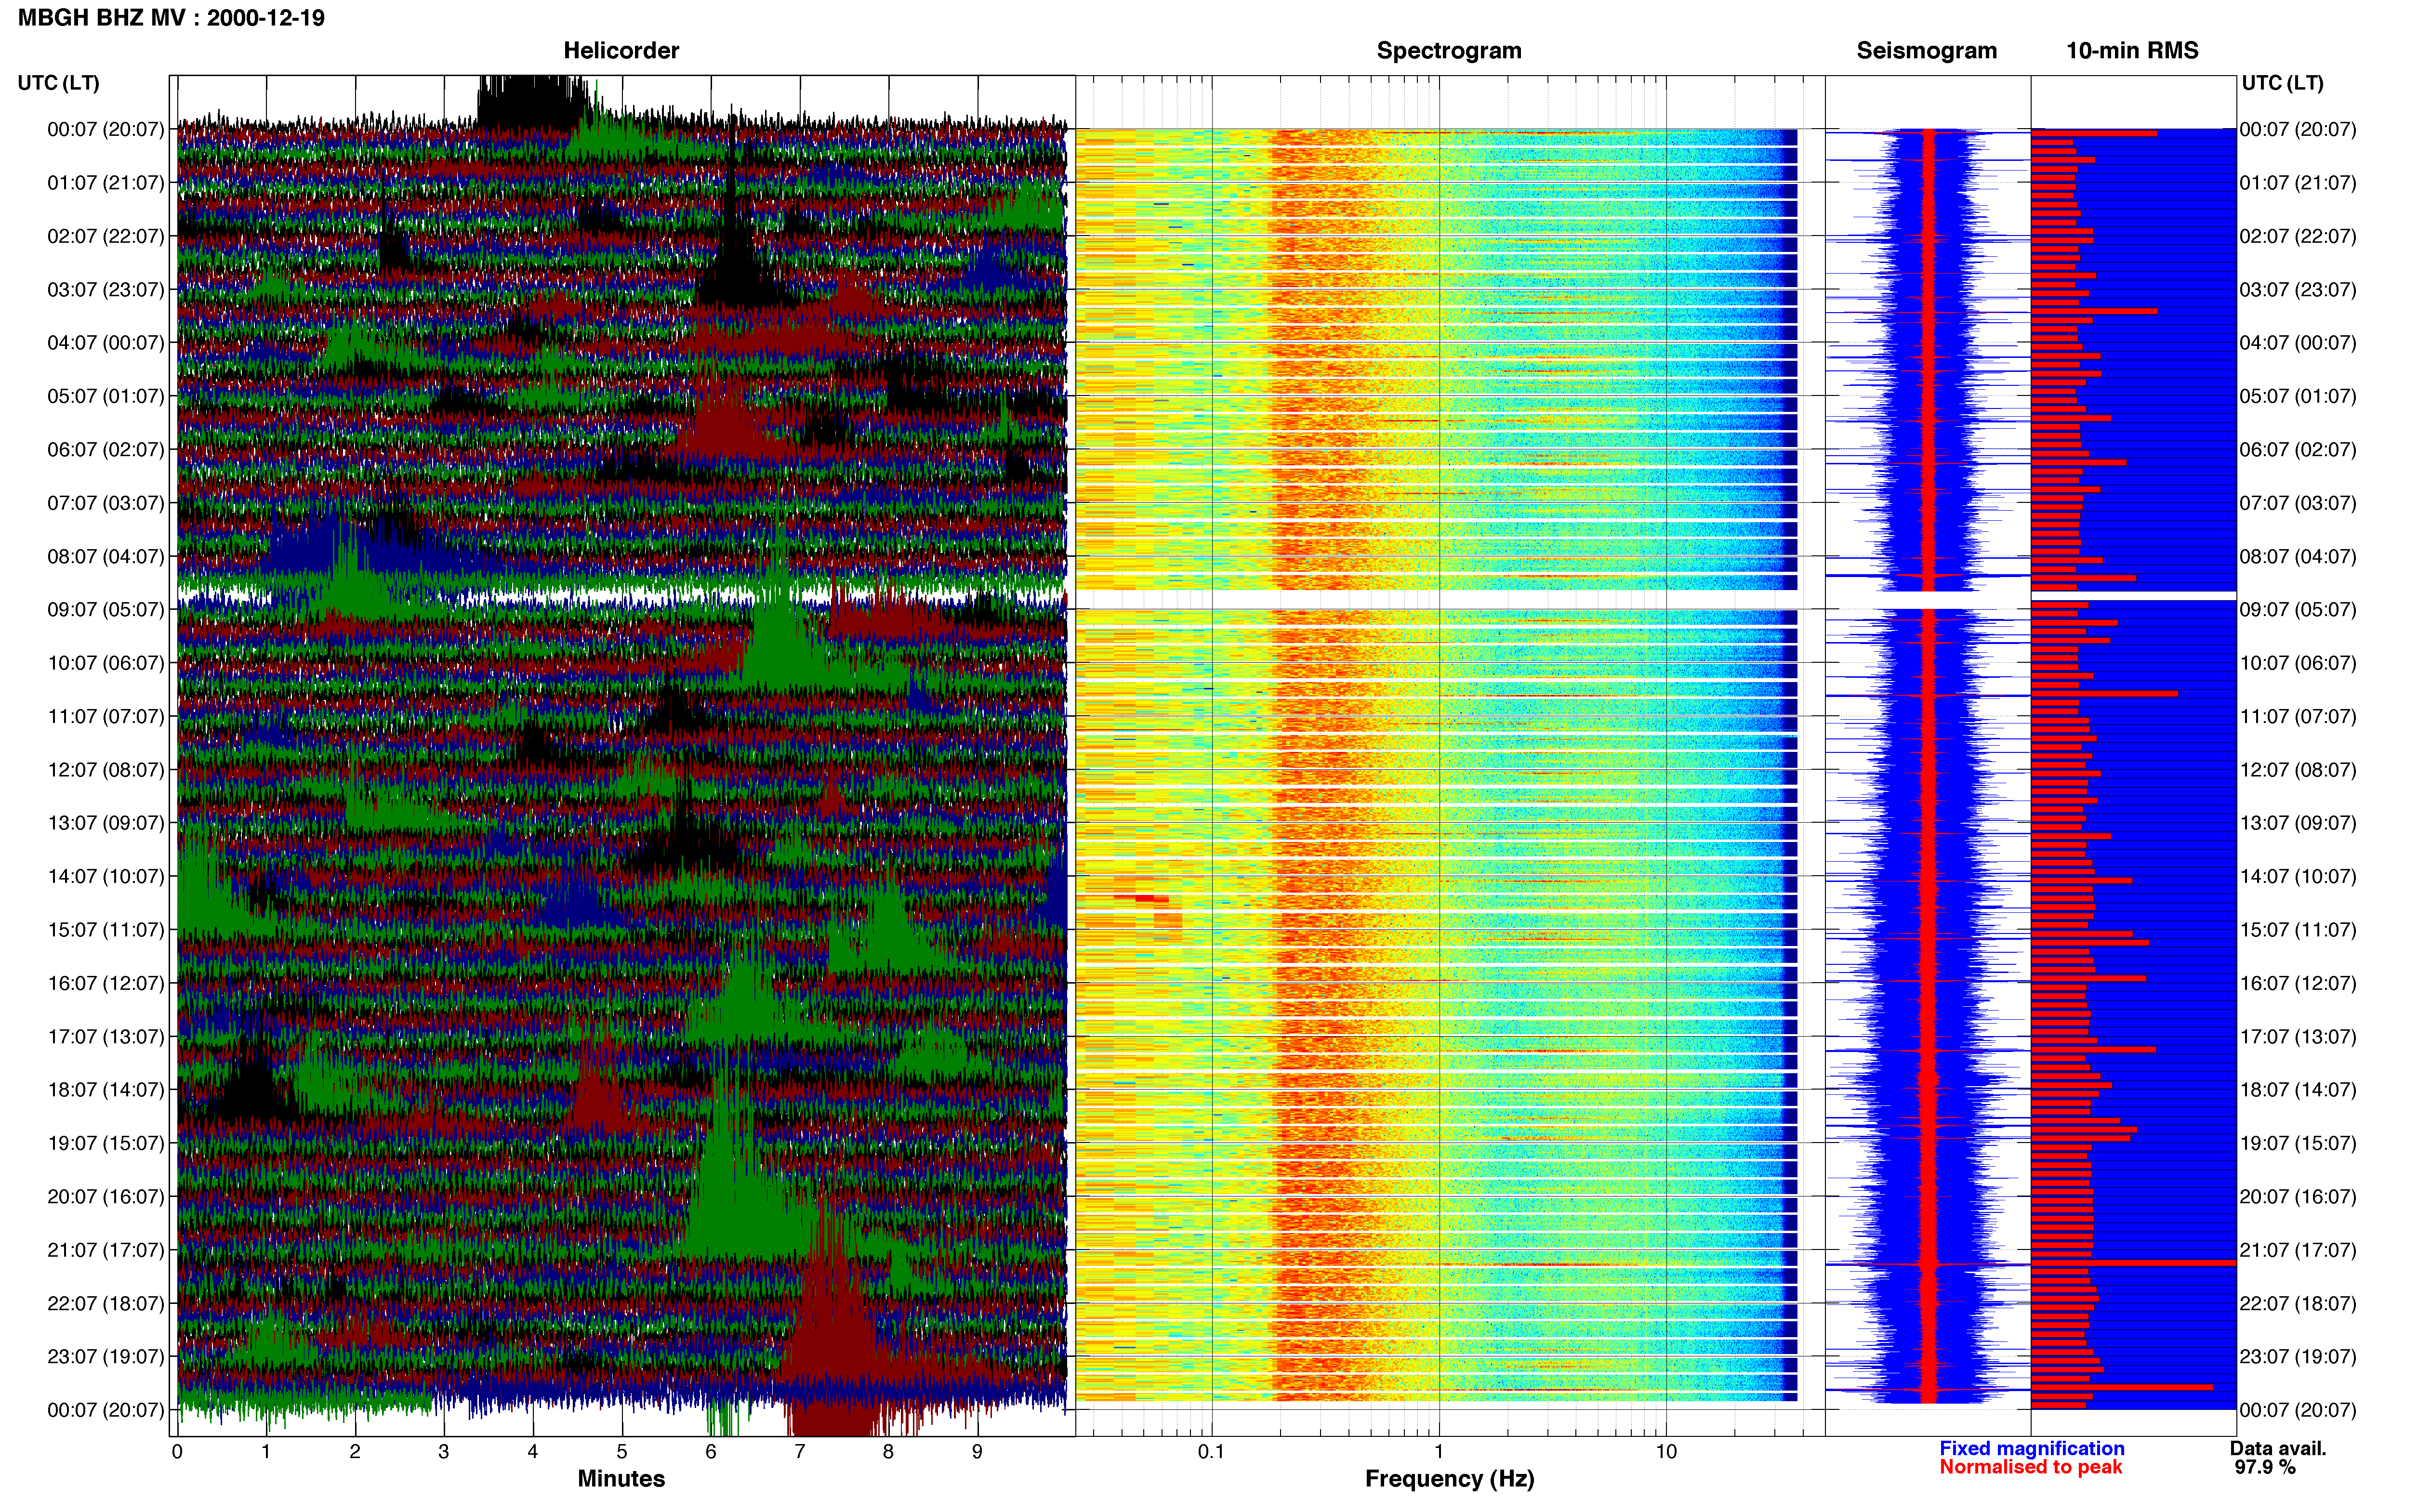Select the 'Helicorder' panel heading

coord(621,51)
